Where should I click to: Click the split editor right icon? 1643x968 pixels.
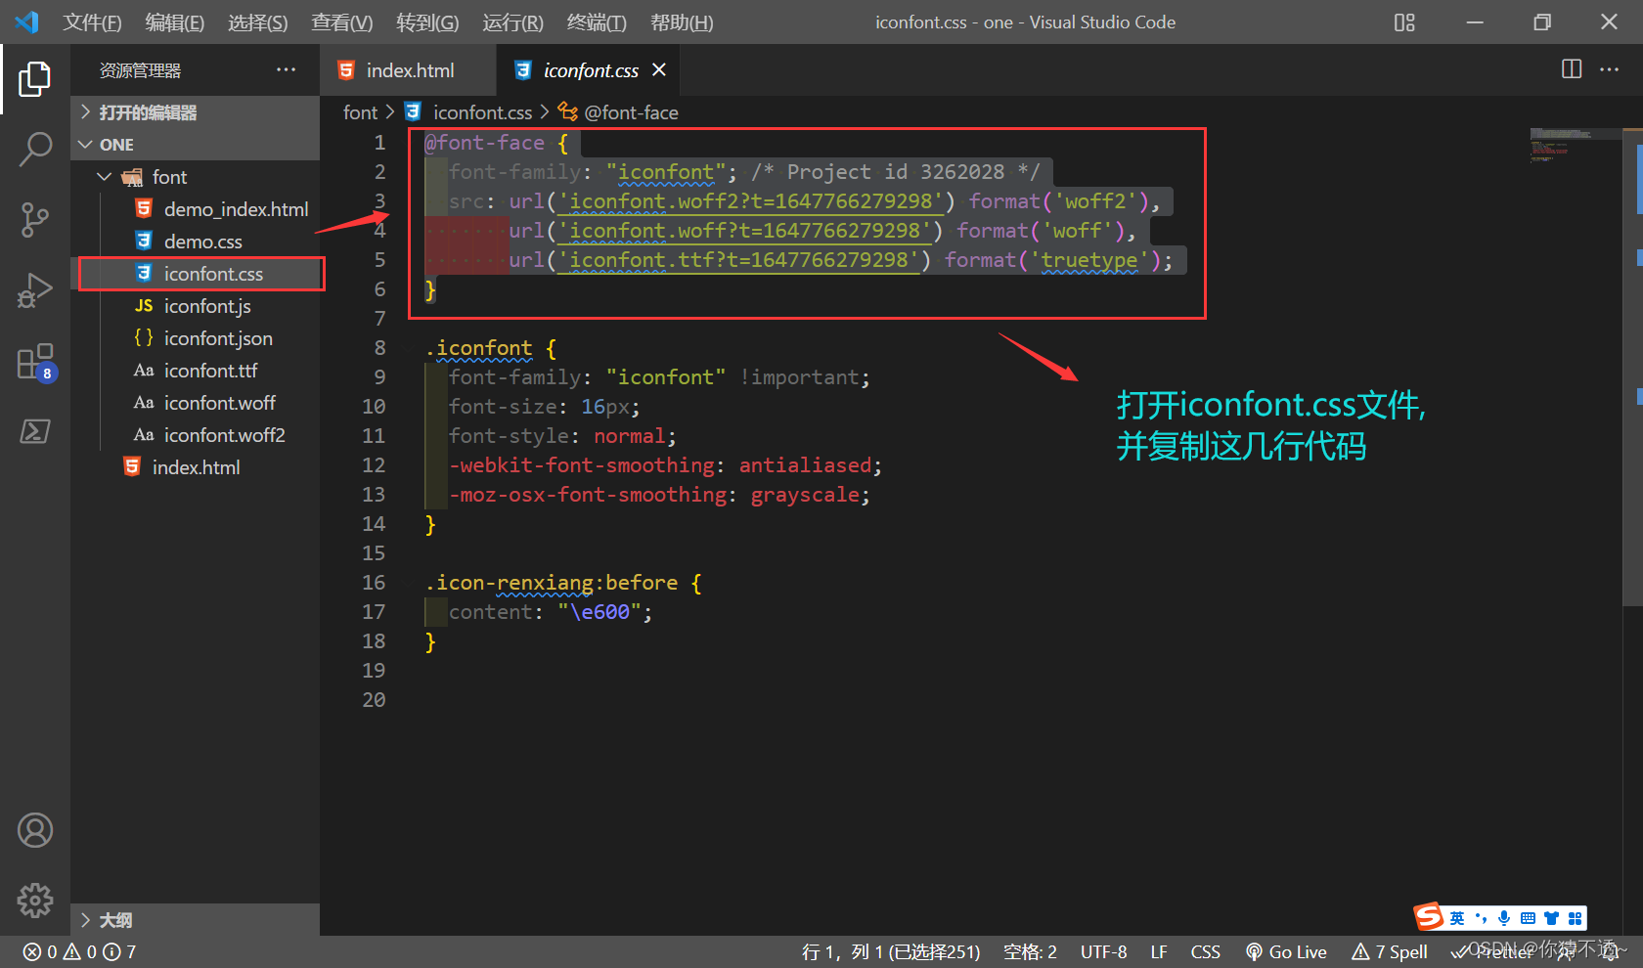tap(1572, 69)
